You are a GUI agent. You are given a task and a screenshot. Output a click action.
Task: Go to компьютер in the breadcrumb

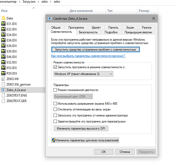8,2
